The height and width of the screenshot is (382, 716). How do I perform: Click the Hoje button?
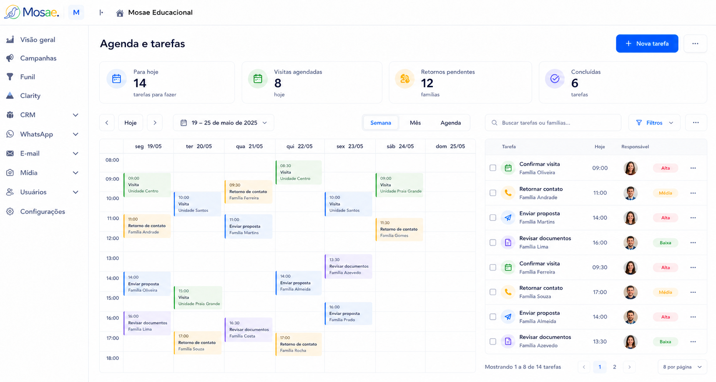[131, 123]
